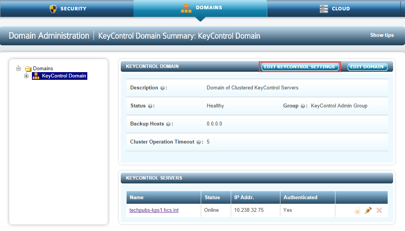405x231 pixels.
Task: Click the Domains network icon
Action: pyautogui.click(x=186, y=8)
